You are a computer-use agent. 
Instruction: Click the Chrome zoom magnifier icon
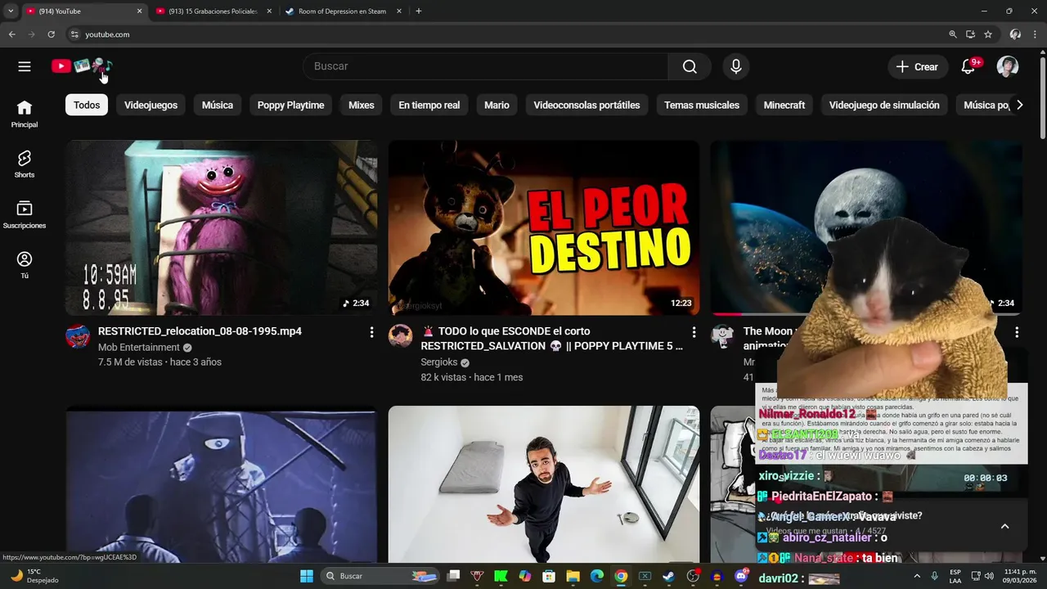pos(953,34)
